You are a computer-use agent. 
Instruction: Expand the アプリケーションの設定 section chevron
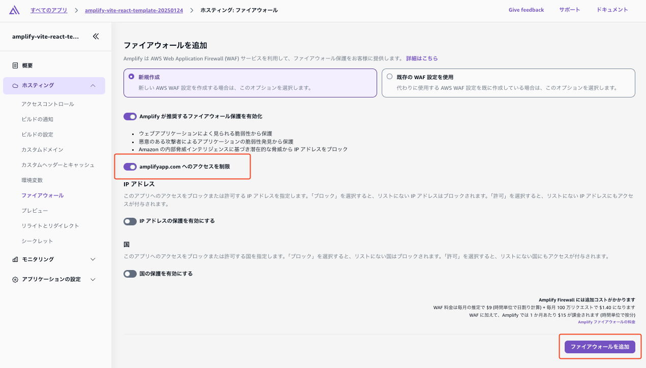pos(93,280)
